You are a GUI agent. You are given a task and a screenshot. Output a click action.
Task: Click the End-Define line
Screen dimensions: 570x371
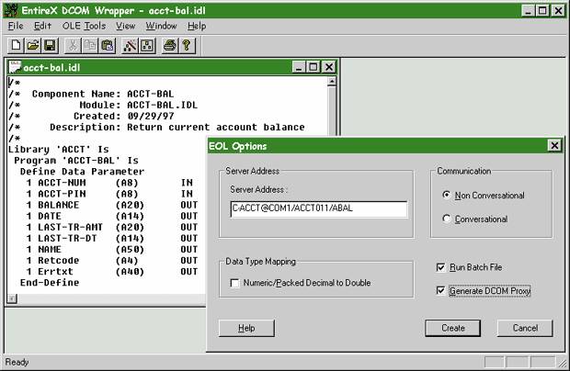coord(50,283)
